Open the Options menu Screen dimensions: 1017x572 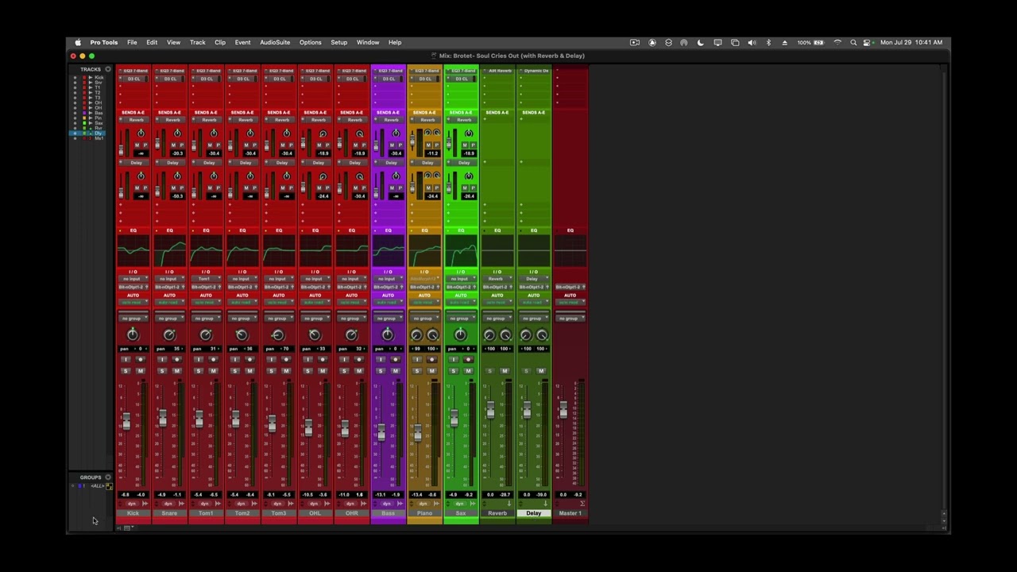(310, 42)
